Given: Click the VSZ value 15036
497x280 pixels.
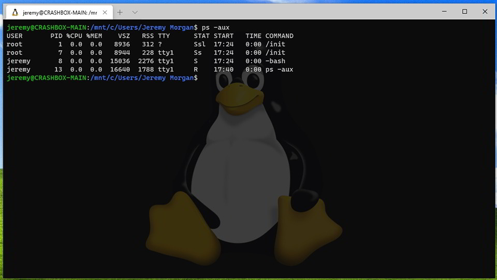Looking at the screenshot, I should pyautogui.click(x=120, y=61).
